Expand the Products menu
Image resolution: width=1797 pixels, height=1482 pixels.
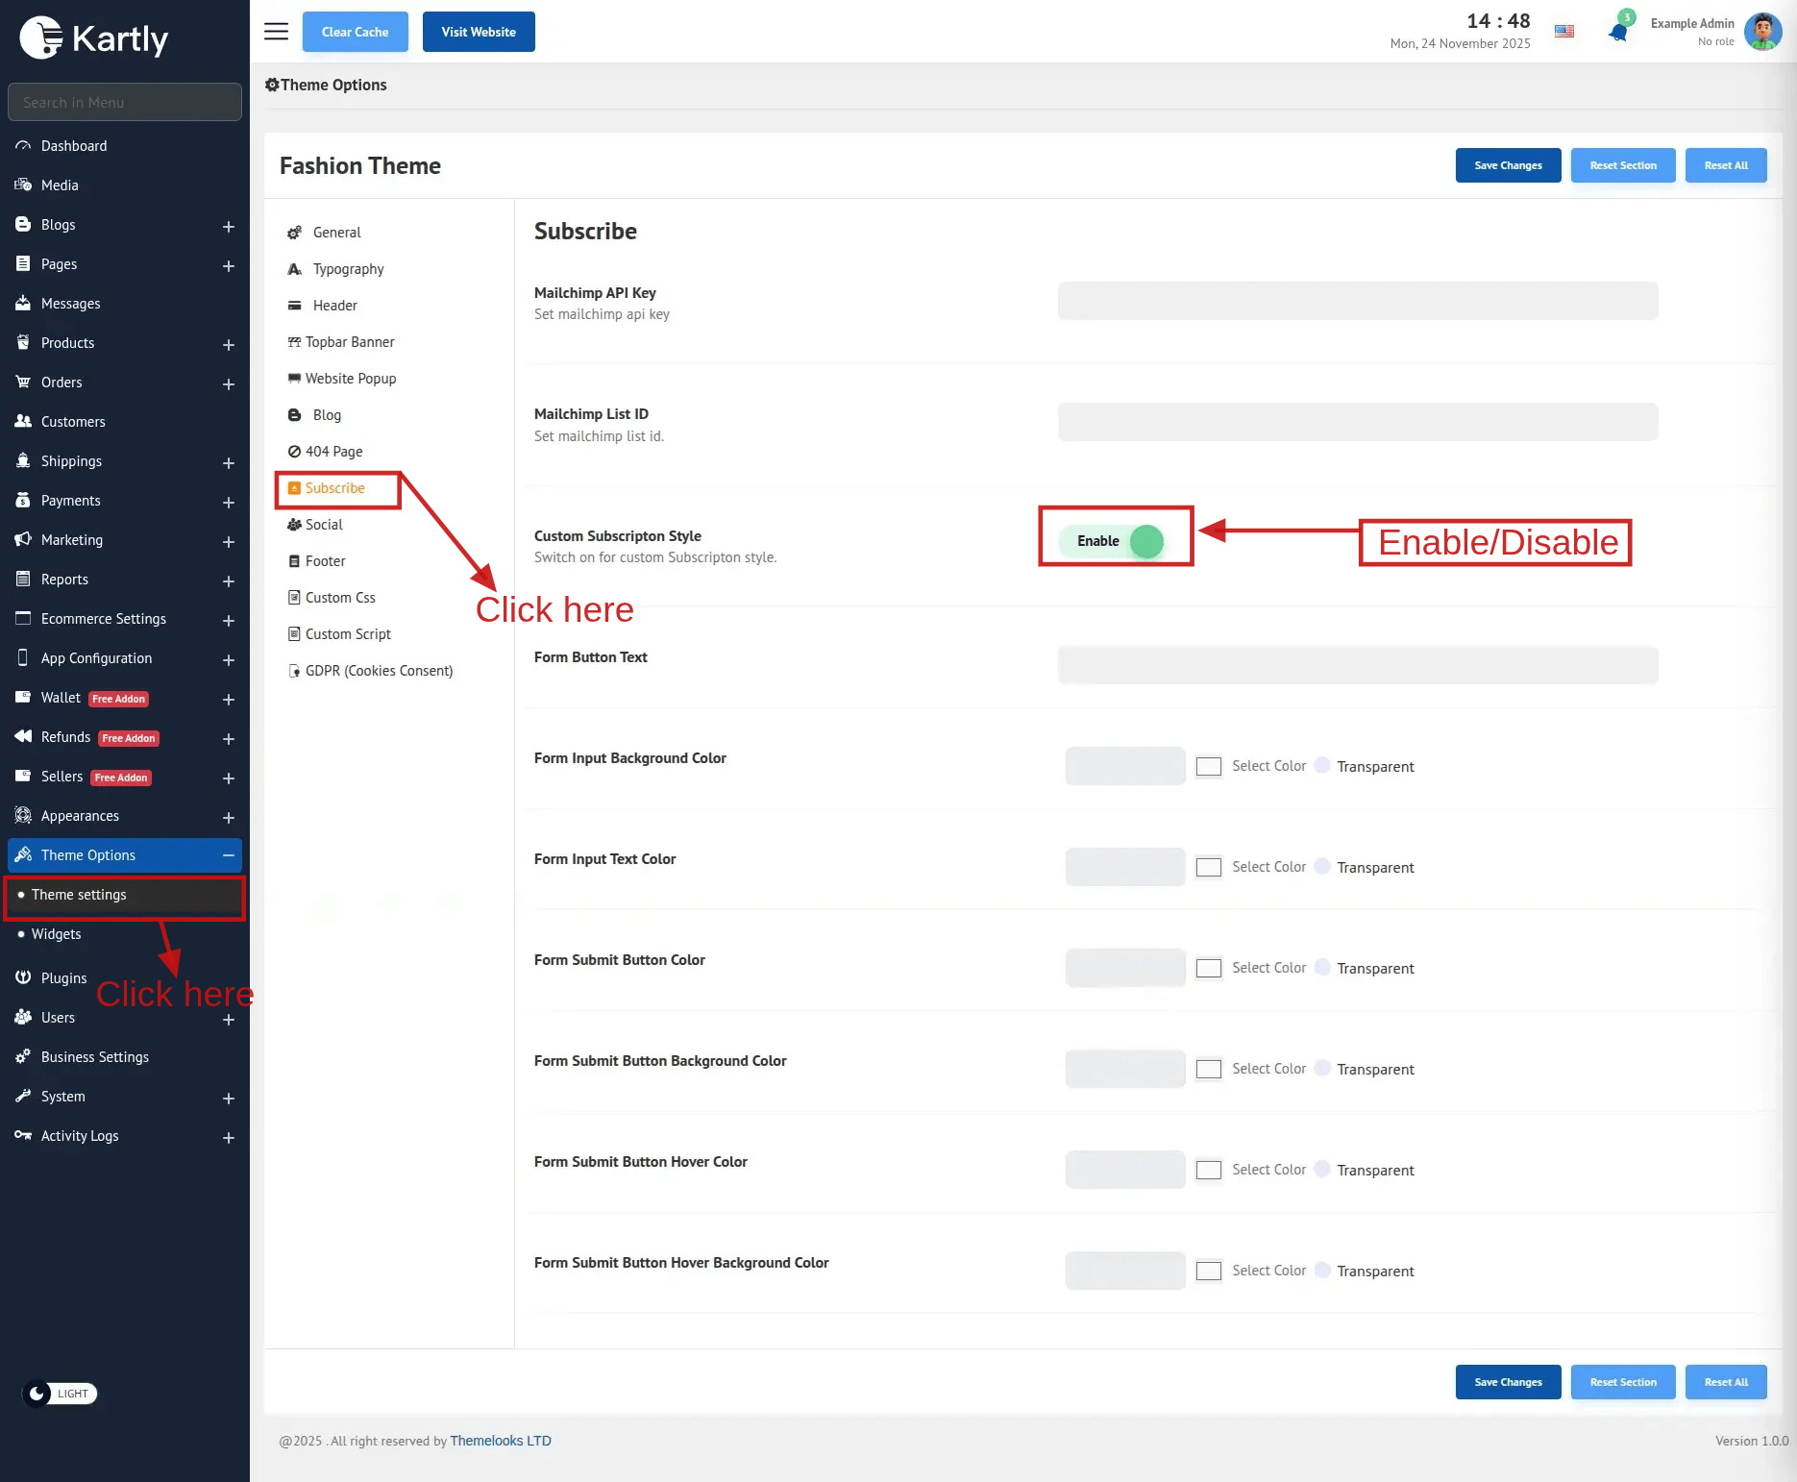(228, 344)
